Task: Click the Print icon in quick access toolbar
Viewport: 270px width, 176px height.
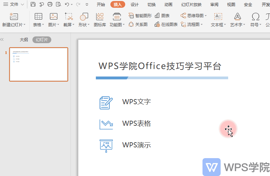Action: (50, 4)
